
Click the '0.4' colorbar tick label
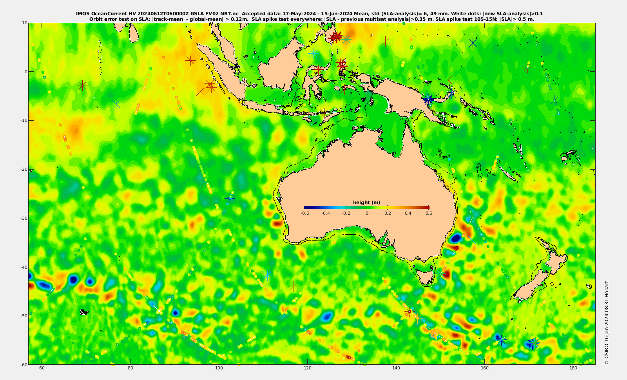[408, 213]
